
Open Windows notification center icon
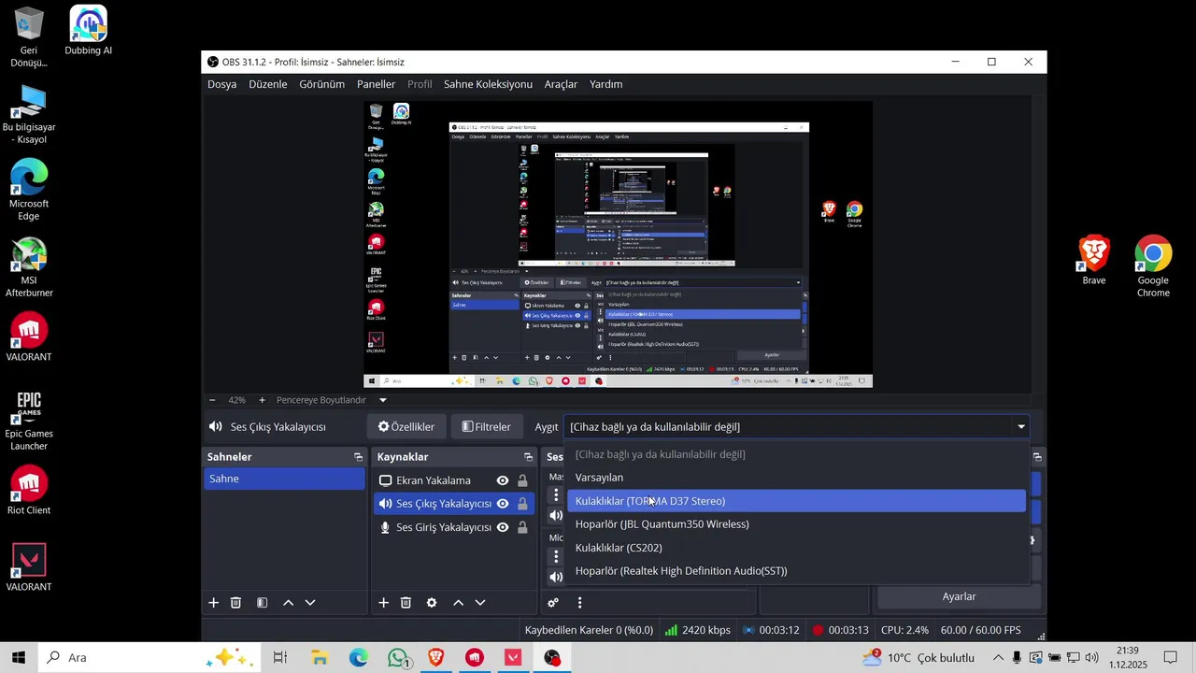click(x=1170, y=657)
